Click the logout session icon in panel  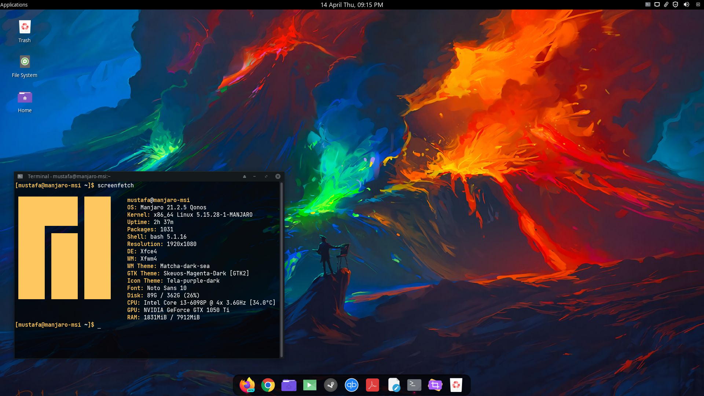click(x=698, y=5)
